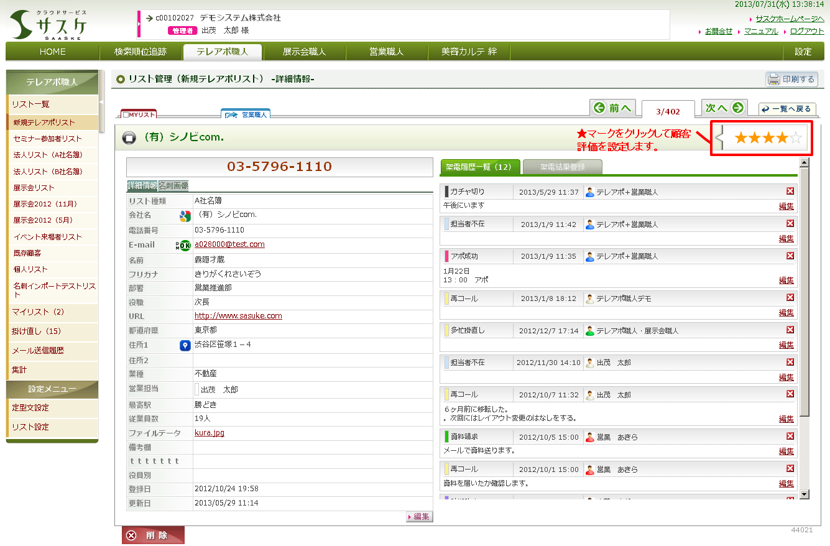Switch to the 架電結果登録 tab
Viewport: 830px width, 546px height.
tap(562, 167)
